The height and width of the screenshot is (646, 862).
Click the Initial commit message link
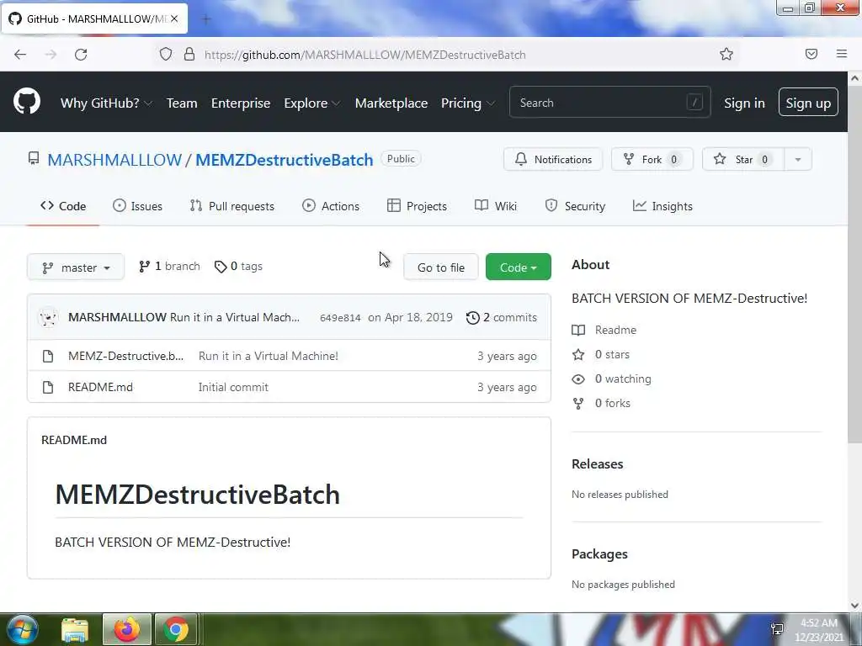coord(233,387)
